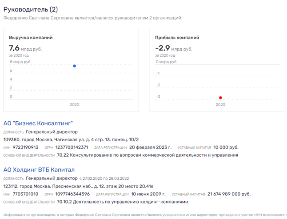Click the red 2020 profit data point
Image resolution: width=287 pixels, height=219 pixels.
coord(220,98)
